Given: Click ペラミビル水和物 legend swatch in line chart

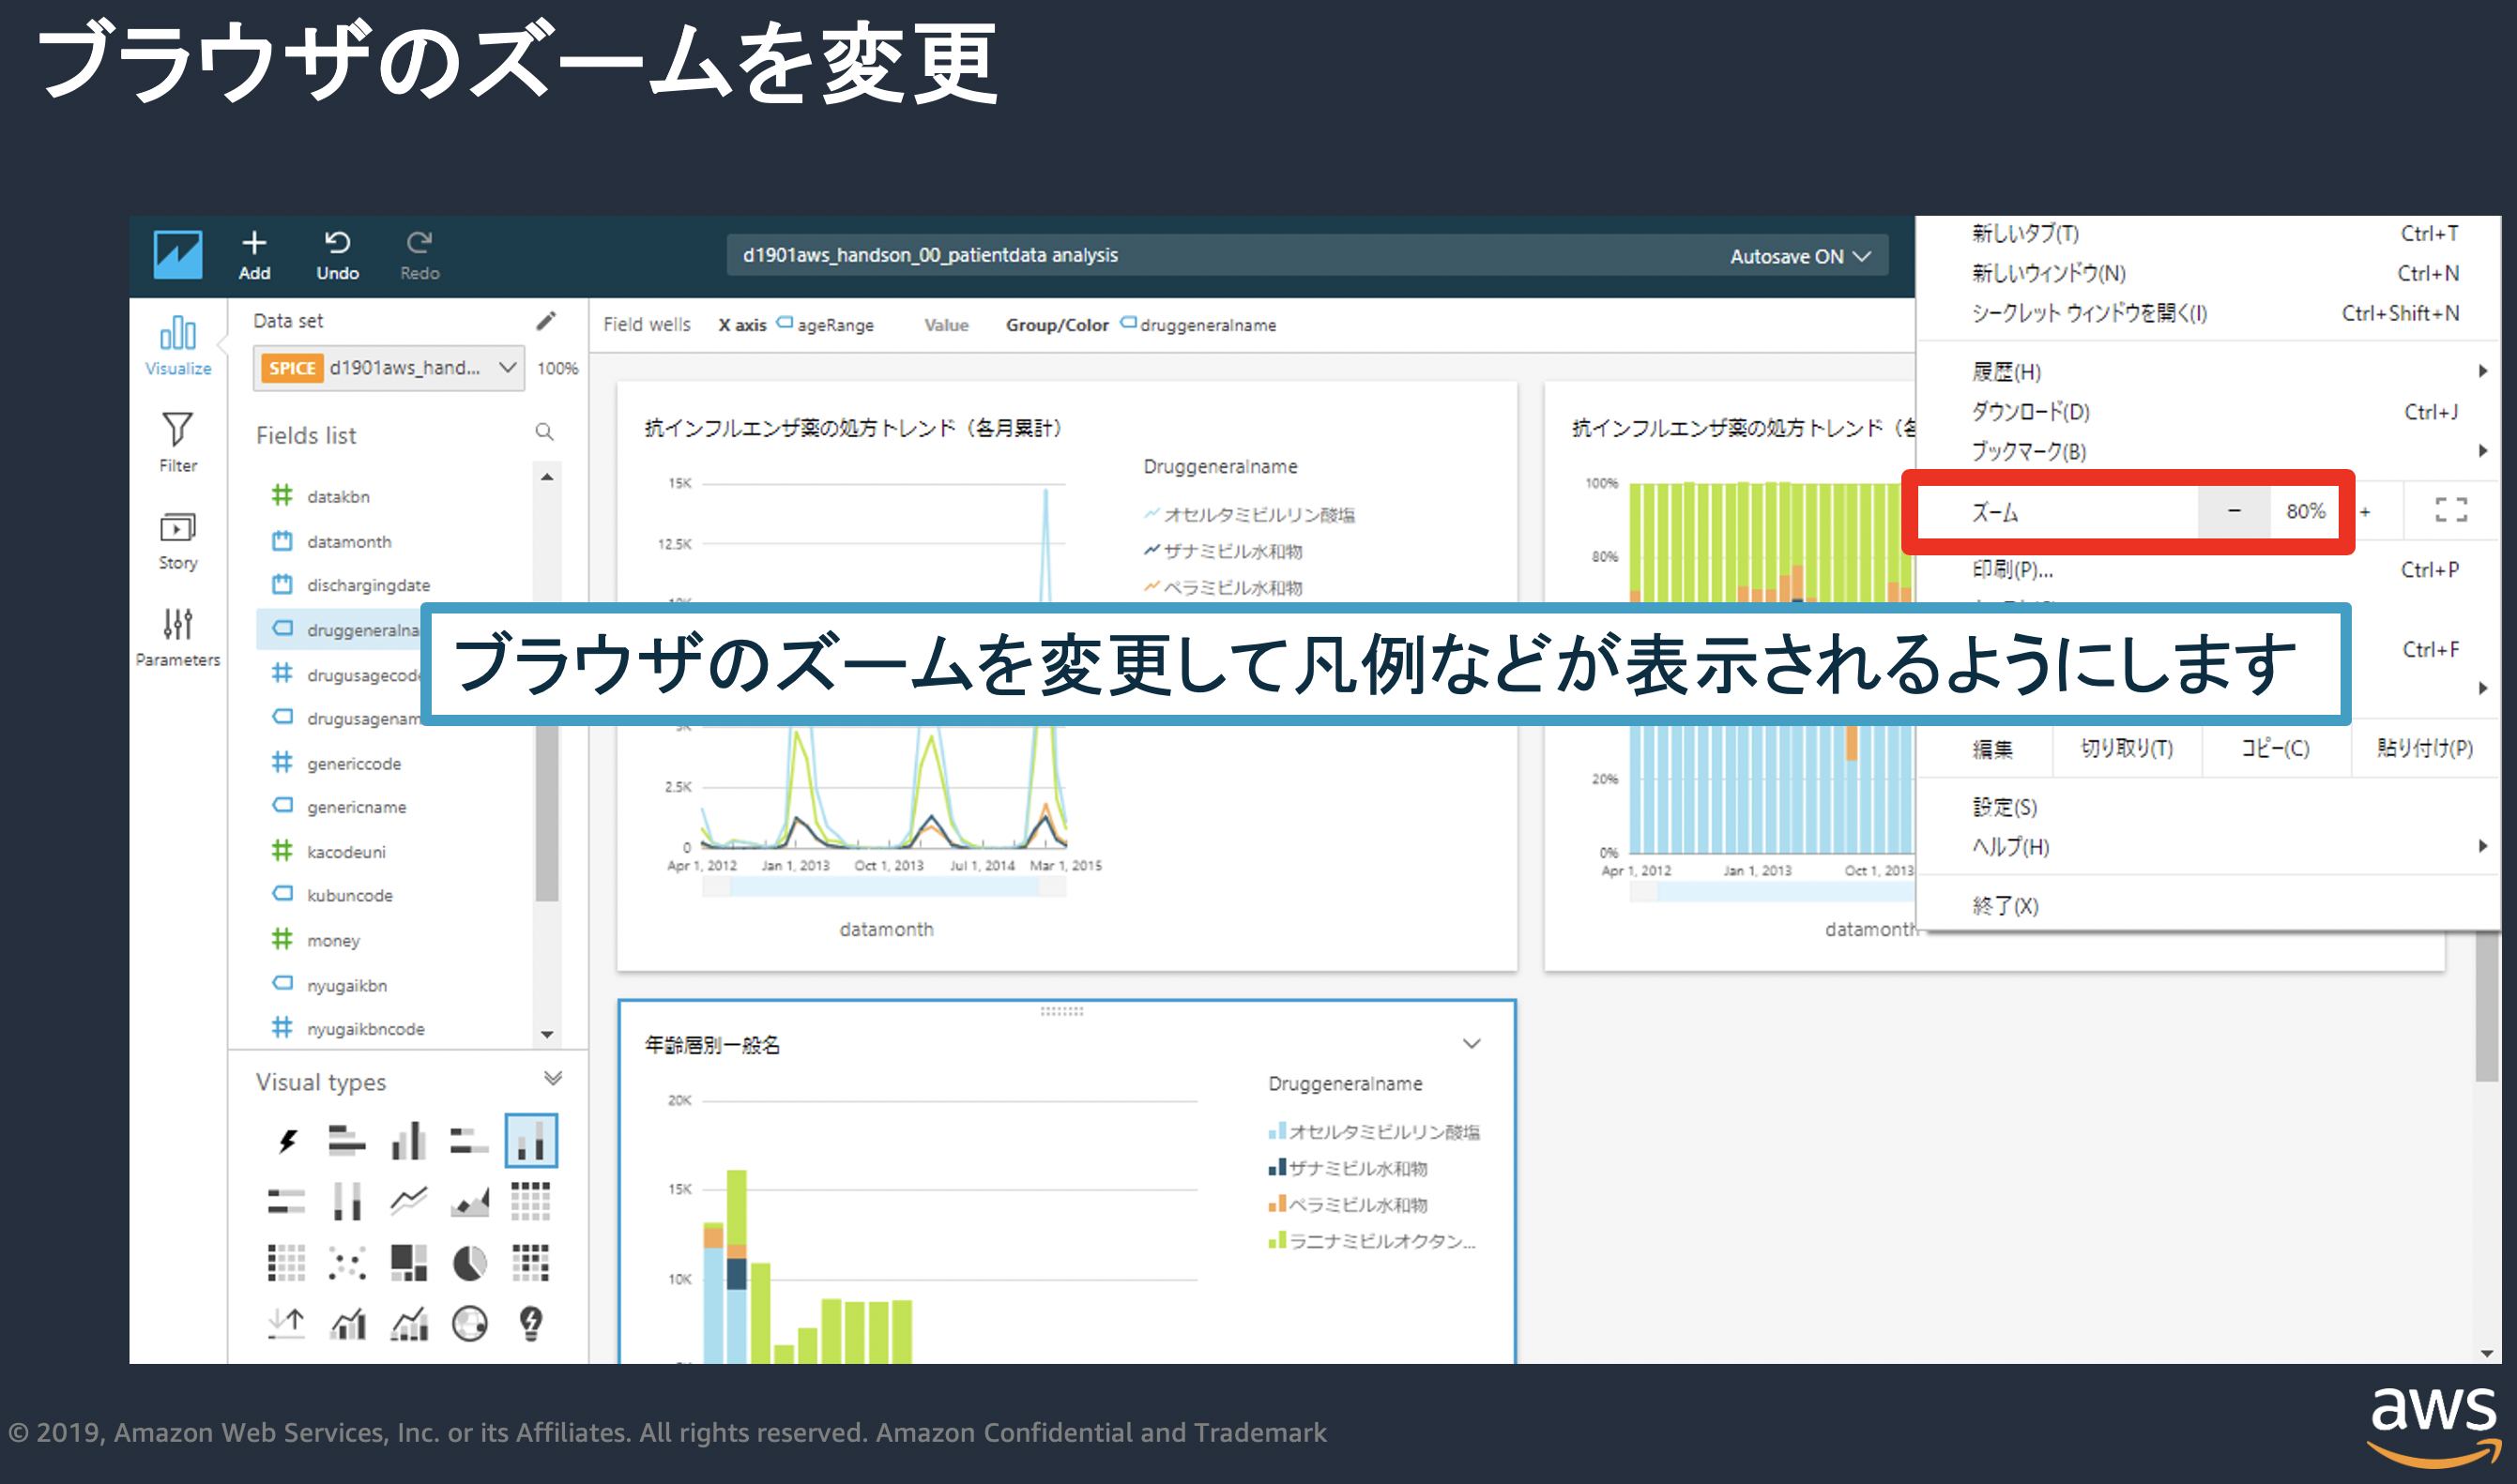Looking at the screenshot, I should click(1152, 587).
